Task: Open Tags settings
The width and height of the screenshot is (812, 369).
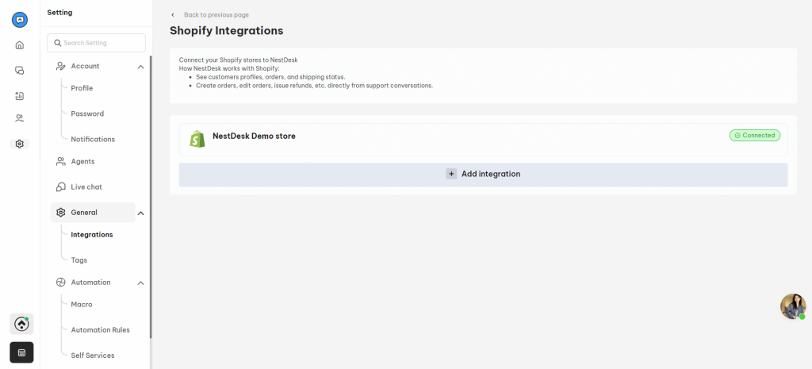Action: [79, 260]
